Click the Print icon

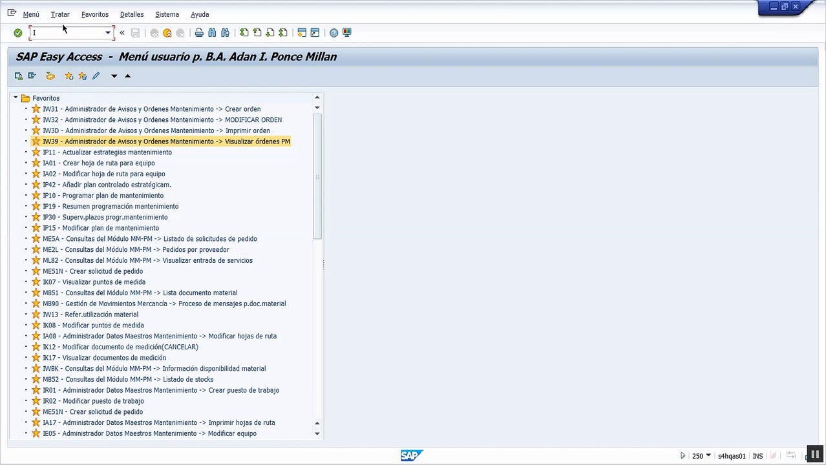[x=199, y=33]
